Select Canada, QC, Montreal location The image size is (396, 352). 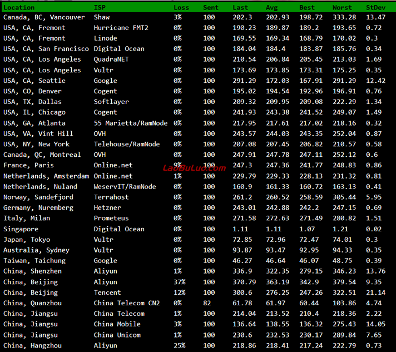[42, 155]
